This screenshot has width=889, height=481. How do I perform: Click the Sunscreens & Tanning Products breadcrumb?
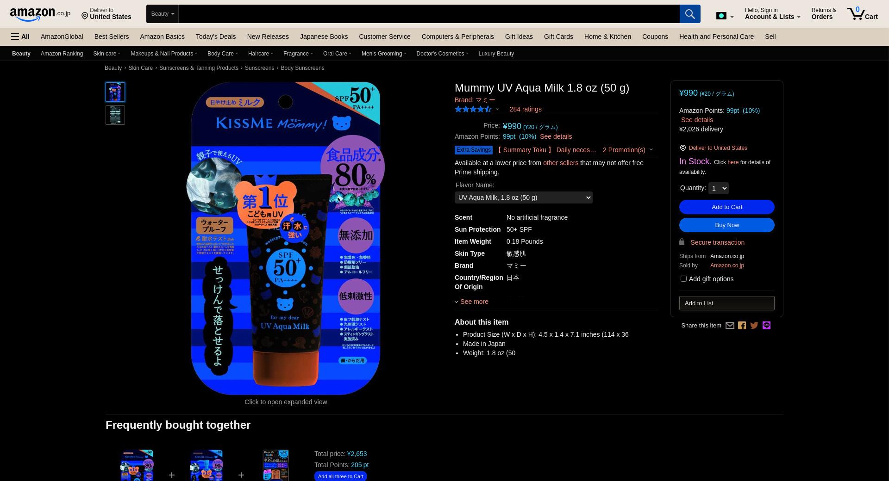point(199,68)
